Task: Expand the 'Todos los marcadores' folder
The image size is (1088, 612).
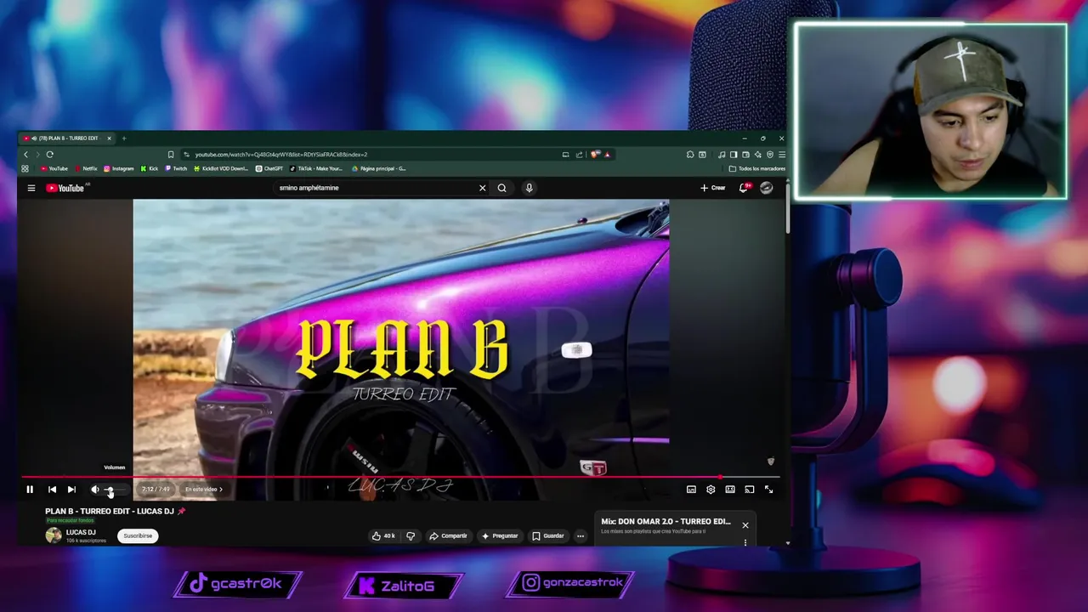Action: click(x=757, y=168)
